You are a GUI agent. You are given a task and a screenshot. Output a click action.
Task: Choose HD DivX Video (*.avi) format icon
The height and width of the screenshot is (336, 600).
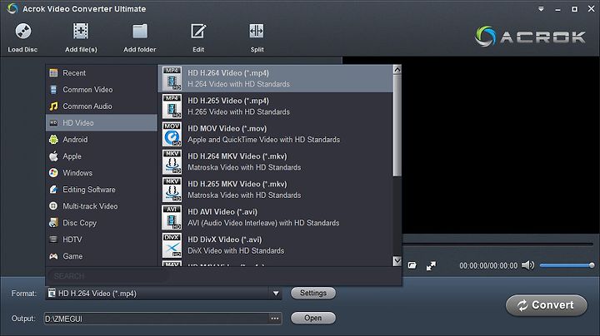point(172,245)
